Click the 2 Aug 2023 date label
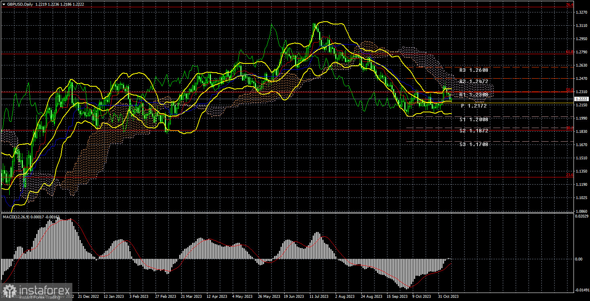 [x=345, y=297]
